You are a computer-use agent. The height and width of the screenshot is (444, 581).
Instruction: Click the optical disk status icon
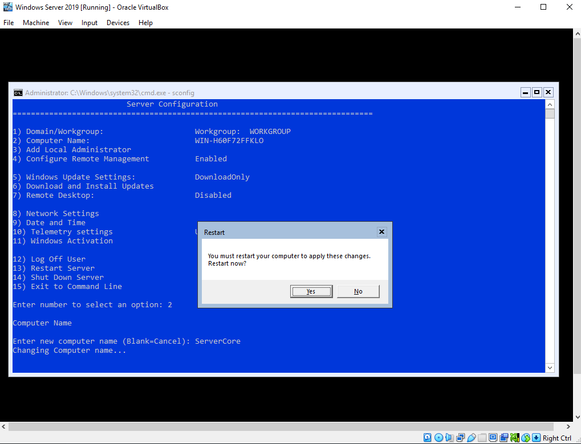(438, 438)
